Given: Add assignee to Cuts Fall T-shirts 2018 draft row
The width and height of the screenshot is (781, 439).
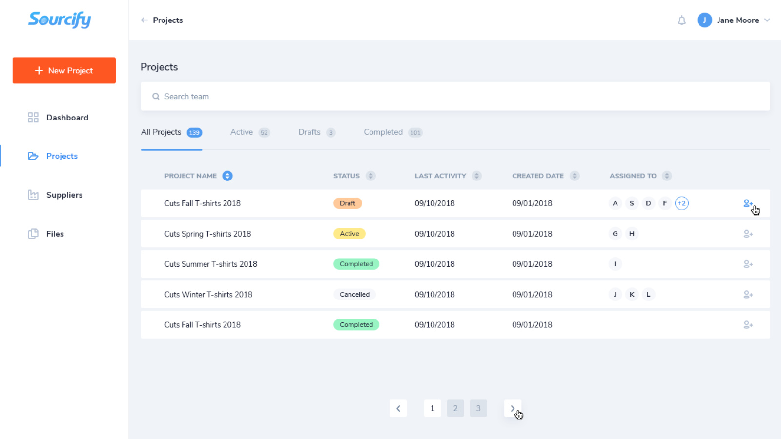Looking at the screenshot, I should (748, 203).
